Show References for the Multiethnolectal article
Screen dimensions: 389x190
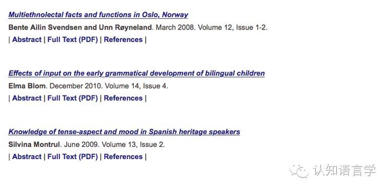(123, 40)
